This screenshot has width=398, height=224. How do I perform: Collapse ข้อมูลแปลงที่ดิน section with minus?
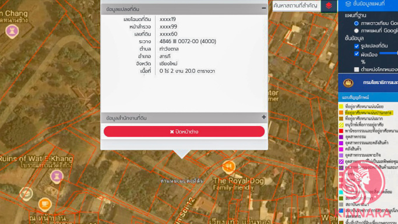tap(264, 8)
